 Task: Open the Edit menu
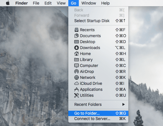point(48,3)
